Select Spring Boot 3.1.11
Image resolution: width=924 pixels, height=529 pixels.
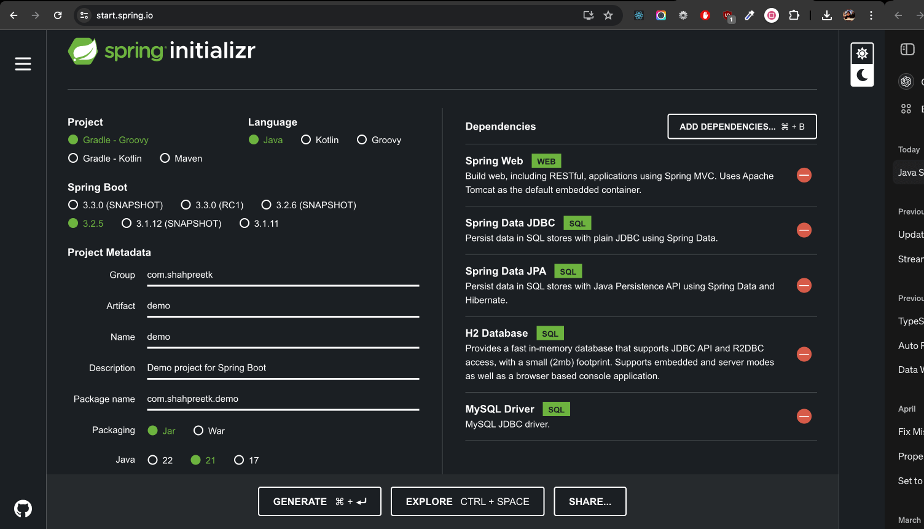point(259,224)
